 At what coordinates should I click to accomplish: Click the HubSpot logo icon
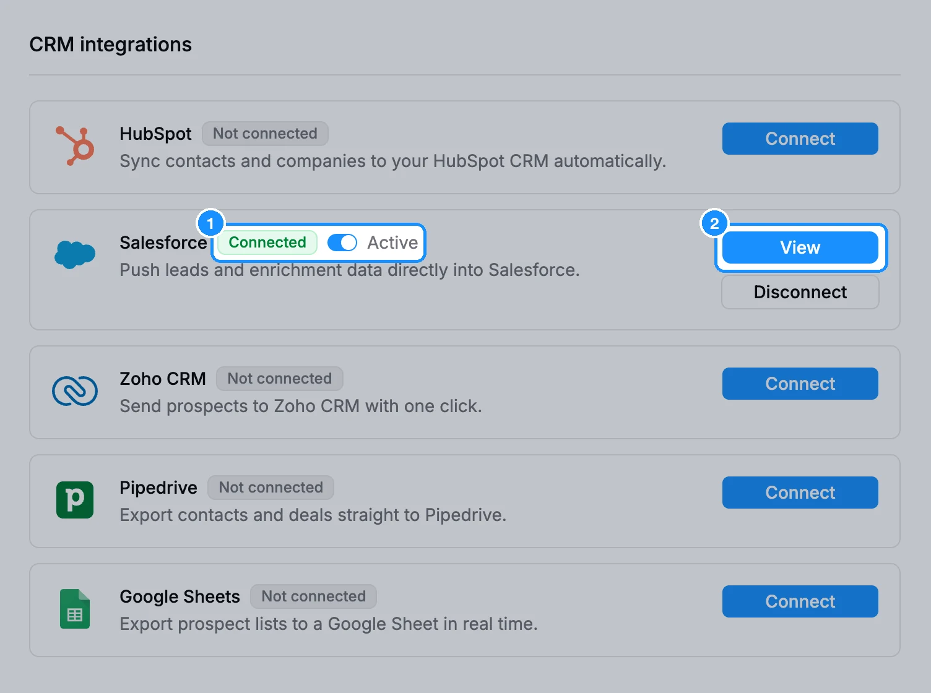[x=75, y=147]
